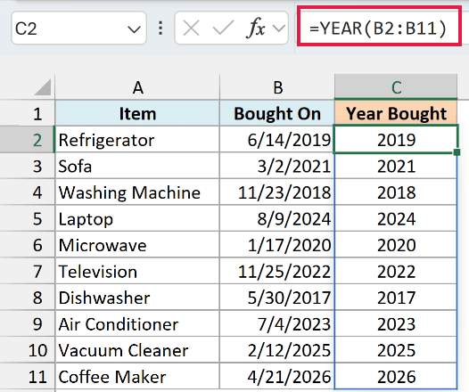Screen dimensions: 469x392
Task: Select the year cell 2019
Action: (x=396, y=140)
